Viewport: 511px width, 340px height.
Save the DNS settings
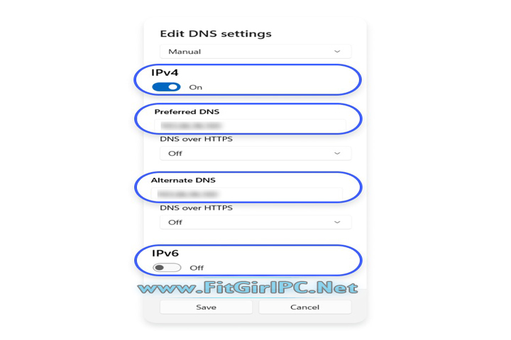(x=206, y=307)
